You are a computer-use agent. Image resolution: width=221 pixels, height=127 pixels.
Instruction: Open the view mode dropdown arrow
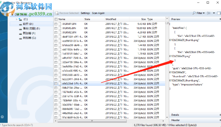coord(214,13)
